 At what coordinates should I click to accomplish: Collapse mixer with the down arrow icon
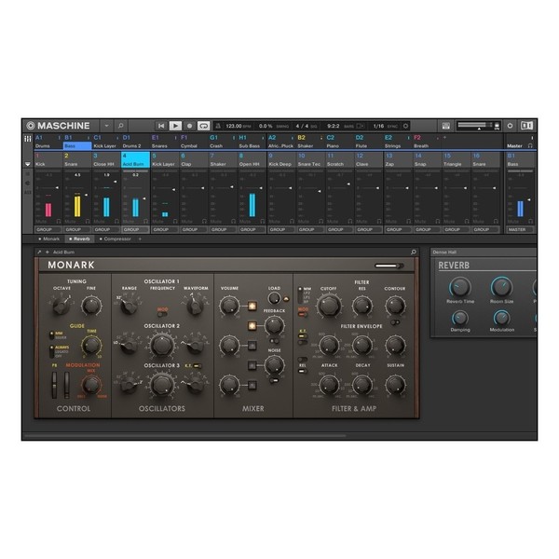27,164
